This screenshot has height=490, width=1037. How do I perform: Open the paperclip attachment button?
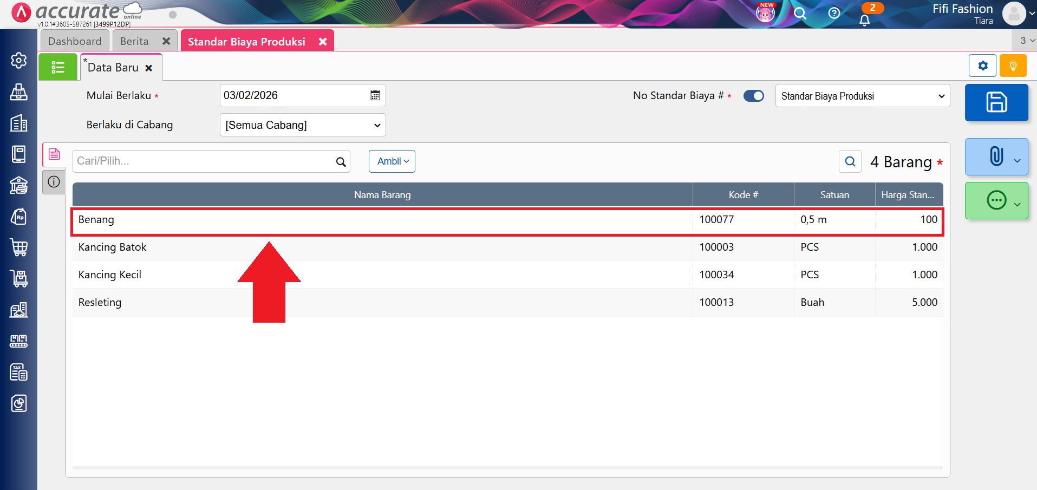[995, 156]
